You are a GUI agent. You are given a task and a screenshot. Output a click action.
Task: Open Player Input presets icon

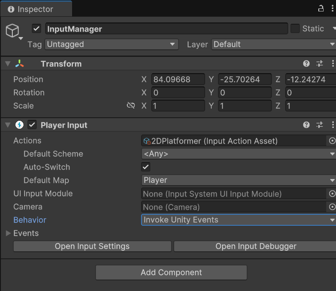(x=320, y=125)
